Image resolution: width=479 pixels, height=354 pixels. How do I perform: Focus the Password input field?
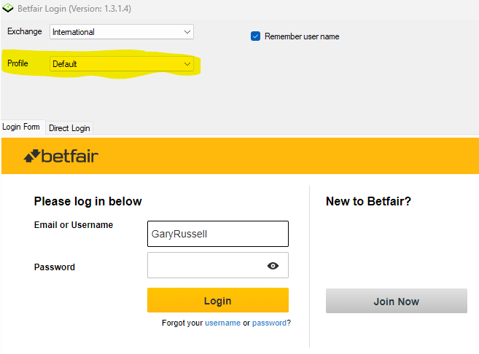pos(218,265)
